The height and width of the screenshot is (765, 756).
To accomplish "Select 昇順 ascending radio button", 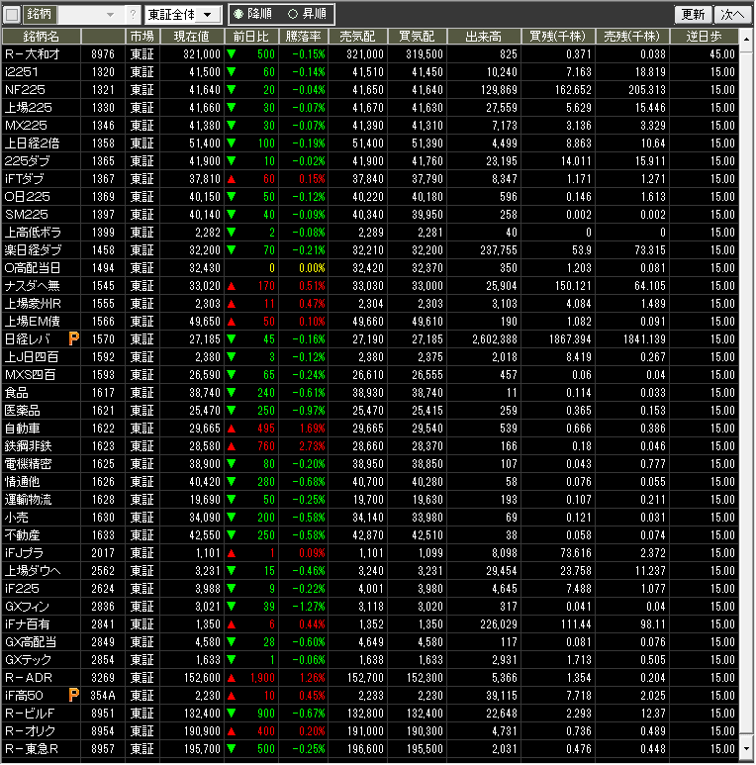I will (x=292, y=14).
